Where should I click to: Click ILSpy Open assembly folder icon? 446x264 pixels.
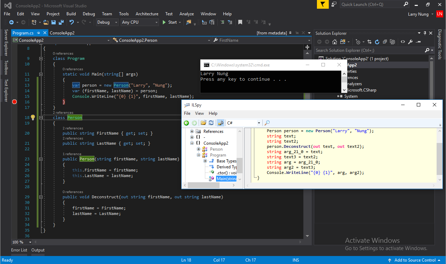tap(204, 123)
